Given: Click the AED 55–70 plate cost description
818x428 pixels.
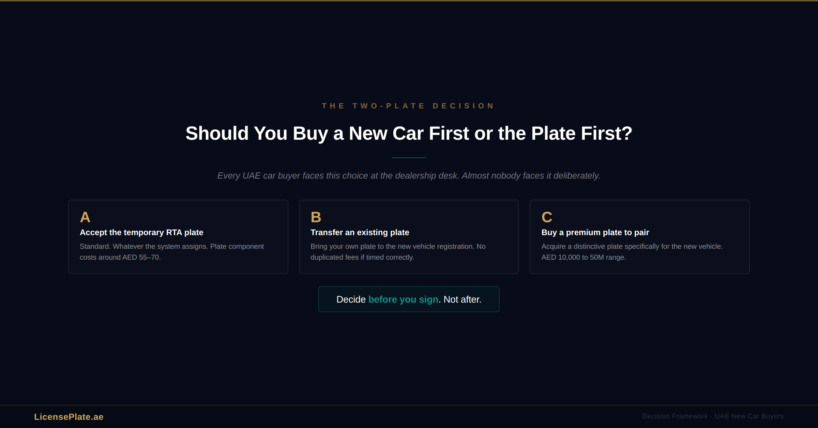Looking at the screenshot, I should tap(171, 252).
